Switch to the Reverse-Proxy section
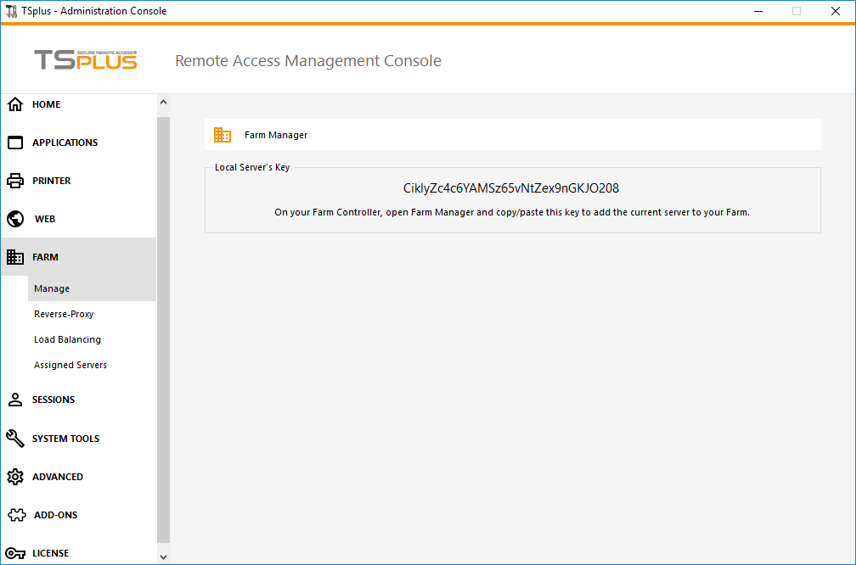856x565 pixels. 63,313
